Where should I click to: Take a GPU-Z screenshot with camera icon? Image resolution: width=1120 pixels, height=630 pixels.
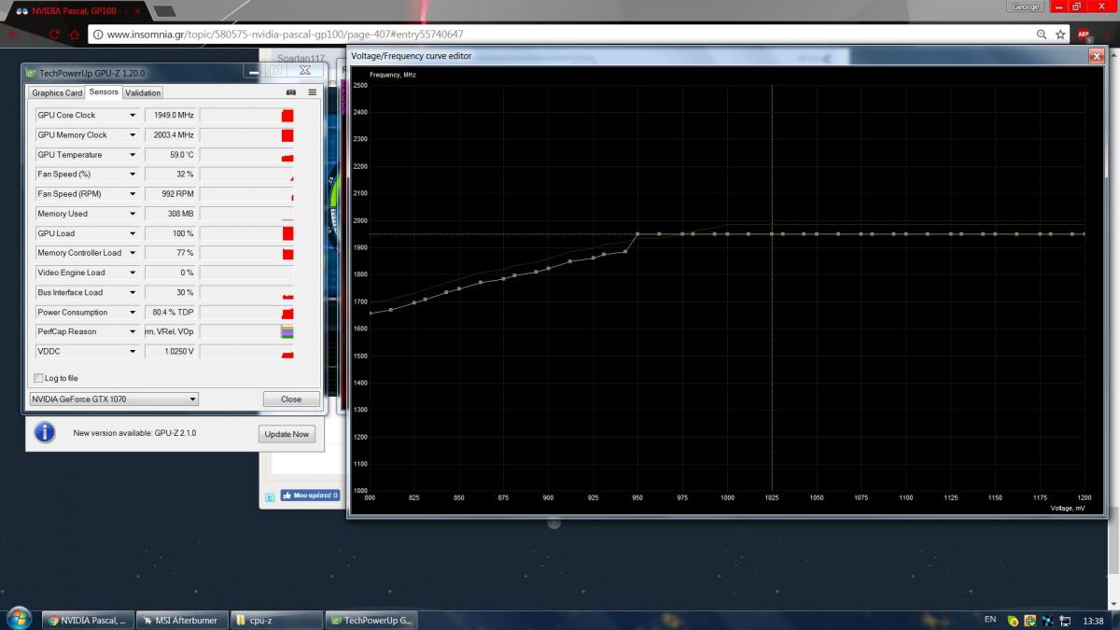coord(291,92)
